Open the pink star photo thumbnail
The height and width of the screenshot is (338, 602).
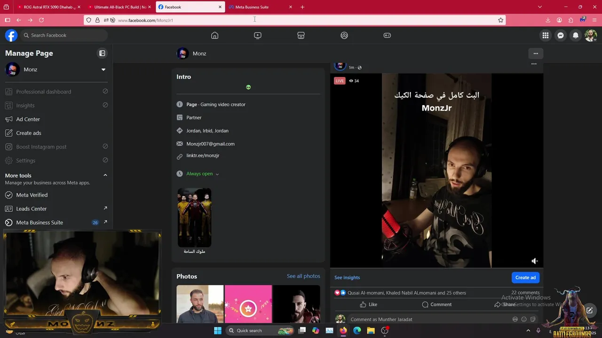point(248,304)
